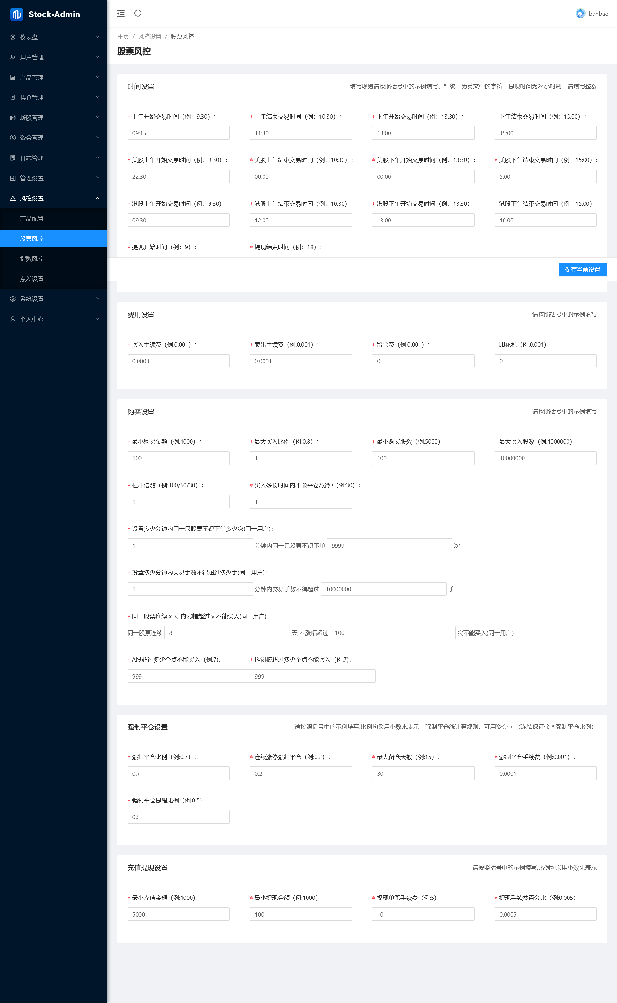The image size is (617, 1003).
Task: Collapse the 风控设置 menu section
Action: pyautogui.click(x=53, y=198)
